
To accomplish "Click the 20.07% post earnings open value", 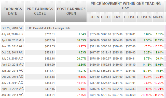I will (x=81, y=58).
